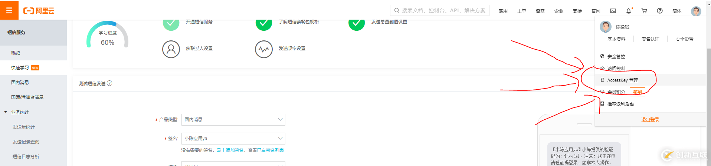Viewport: 711px width, 166px height.
Task: Open 实名认证 in account panel
Action: (x=651, y=39)
